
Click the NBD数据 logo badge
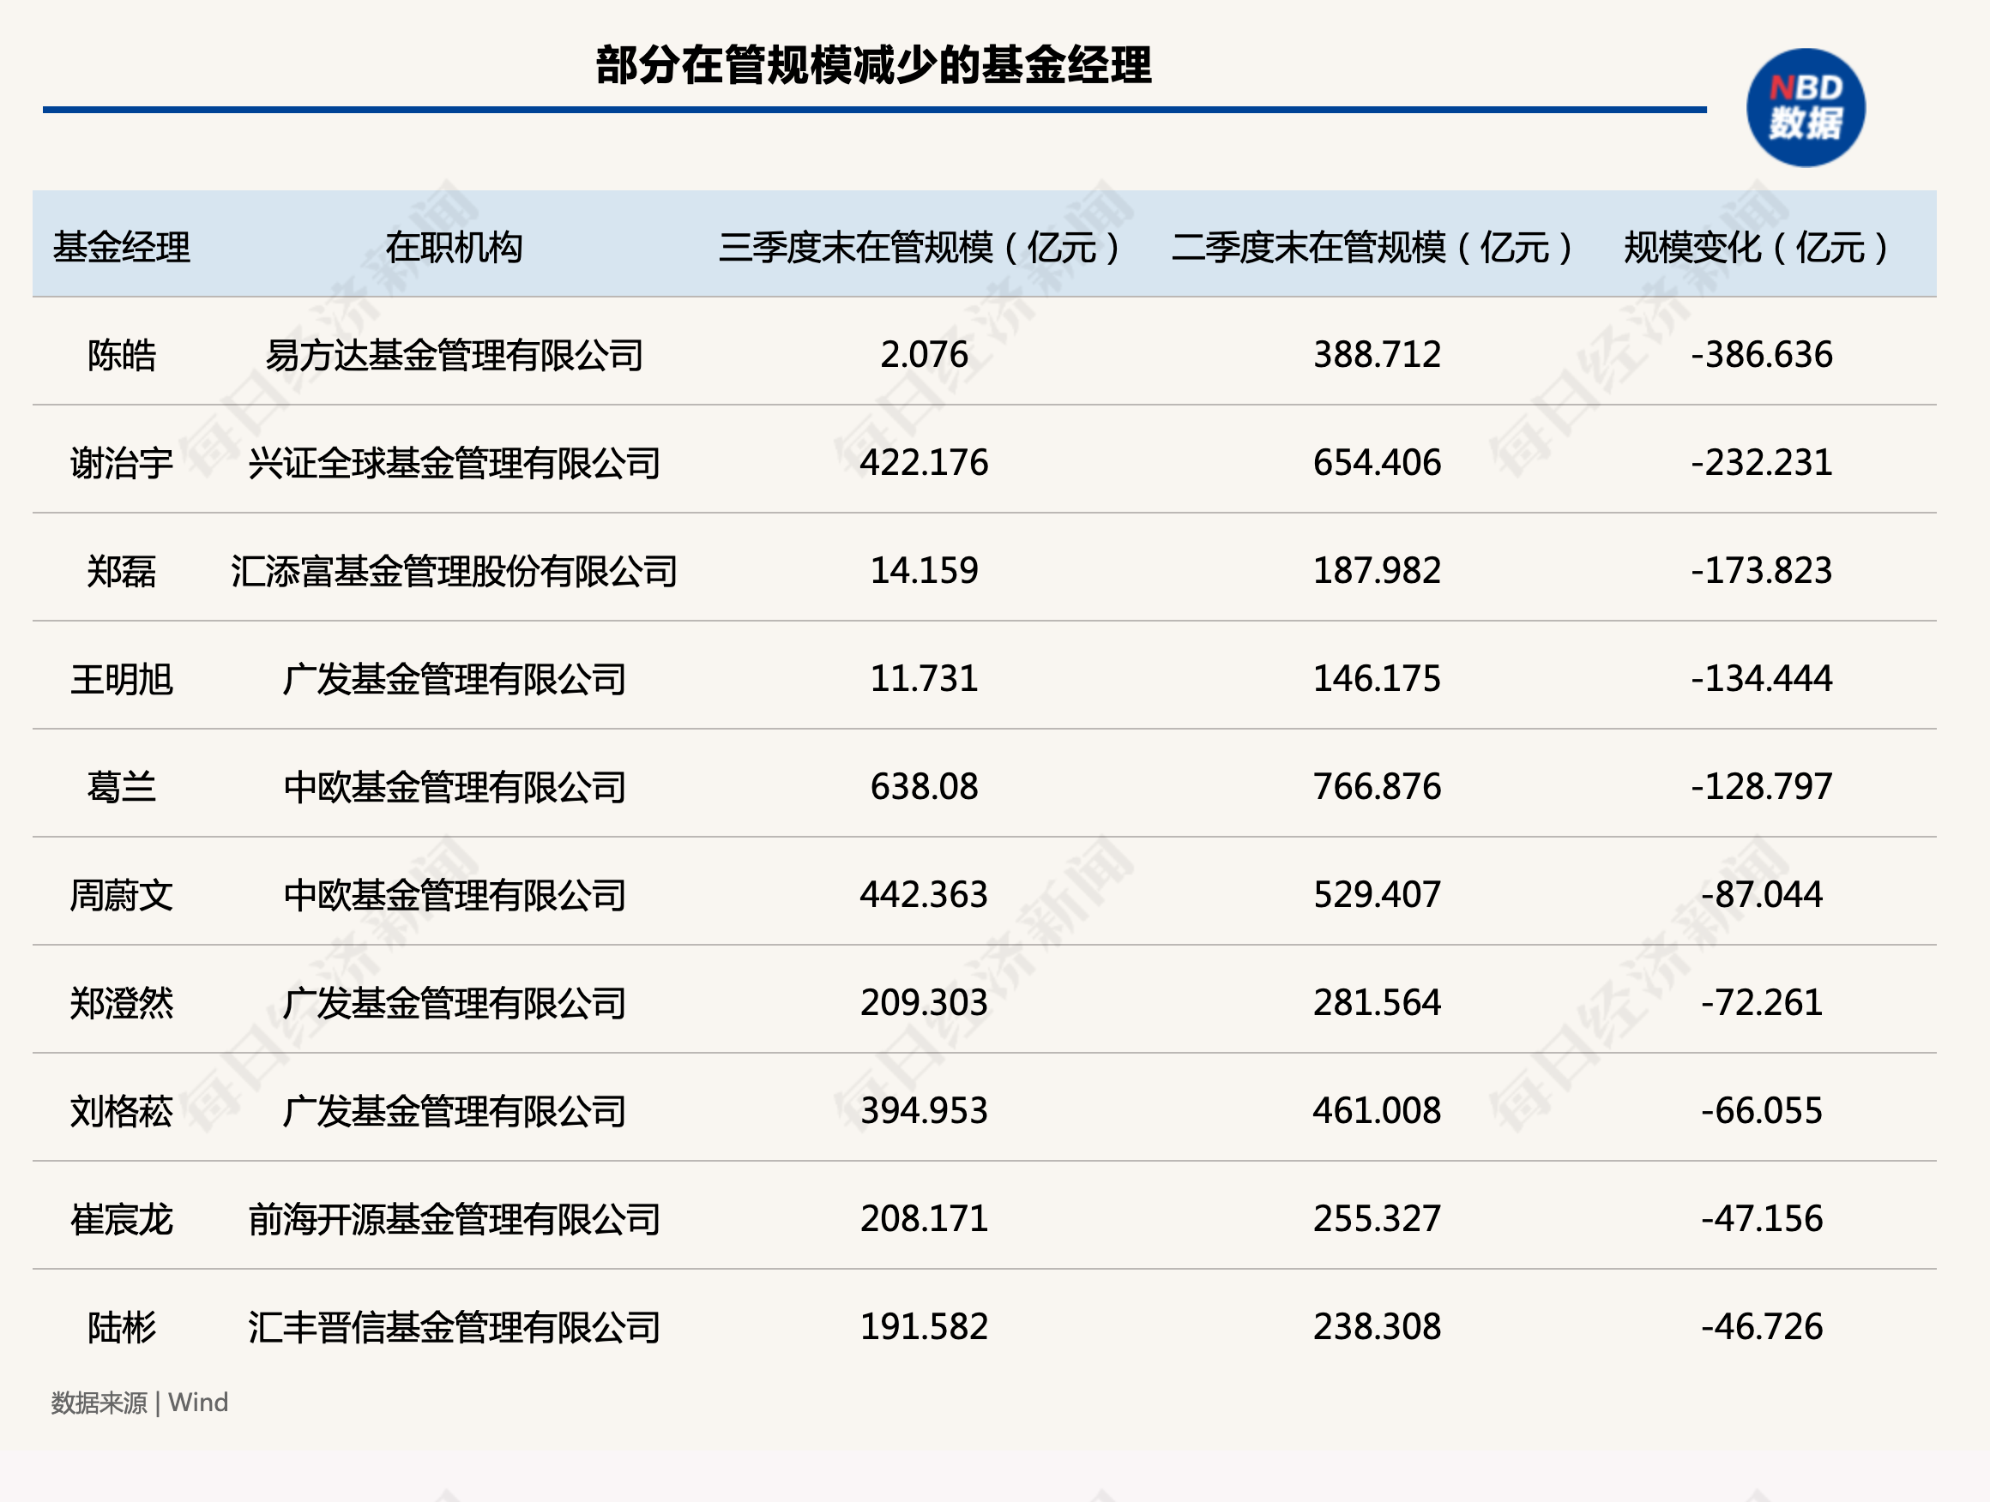1806,107
